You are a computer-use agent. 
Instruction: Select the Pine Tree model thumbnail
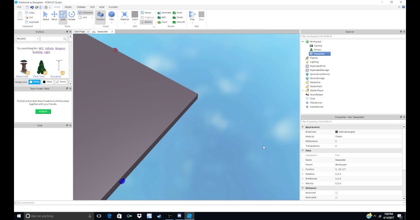[41, 67]
